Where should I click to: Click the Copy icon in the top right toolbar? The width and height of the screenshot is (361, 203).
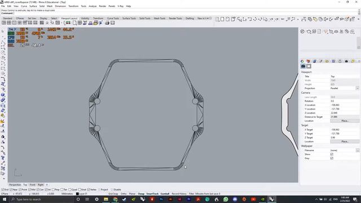[x=310, y=19]
